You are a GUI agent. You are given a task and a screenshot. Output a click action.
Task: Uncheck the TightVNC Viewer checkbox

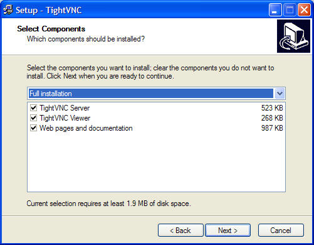pos(34,118)
